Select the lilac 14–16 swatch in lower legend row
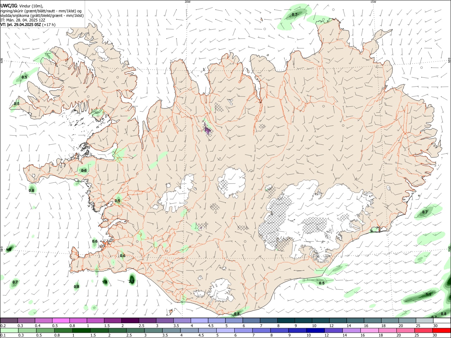Viewport: 451px width, 338px height. pyautogui.click(x=351, y=331)
